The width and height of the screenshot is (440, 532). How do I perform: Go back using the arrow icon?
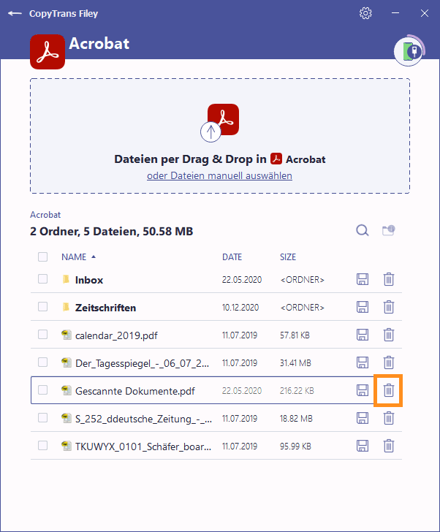tap(15, 13)
